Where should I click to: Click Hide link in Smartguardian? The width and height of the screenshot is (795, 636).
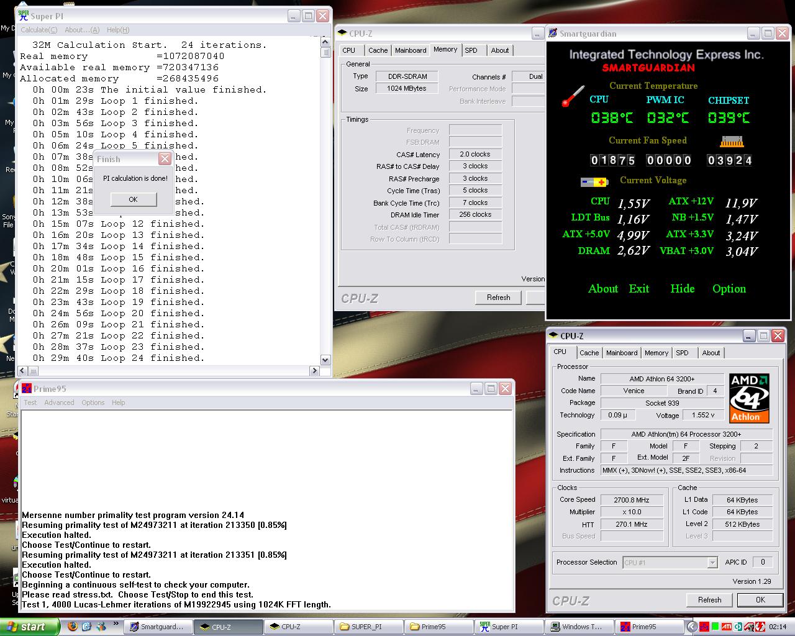click(683, 289)
